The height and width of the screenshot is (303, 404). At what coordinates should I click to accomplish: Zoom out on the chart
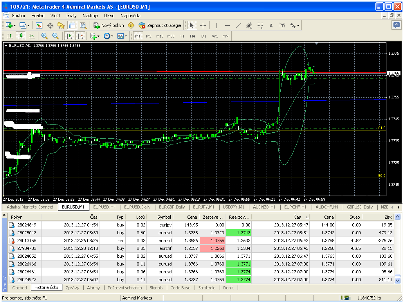tap(55, 36)
